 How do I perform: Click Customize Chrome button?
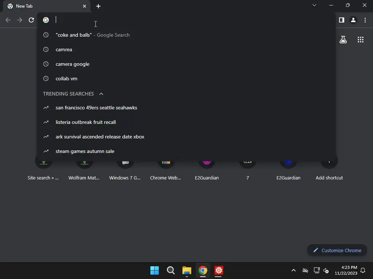tap(337, 250)
